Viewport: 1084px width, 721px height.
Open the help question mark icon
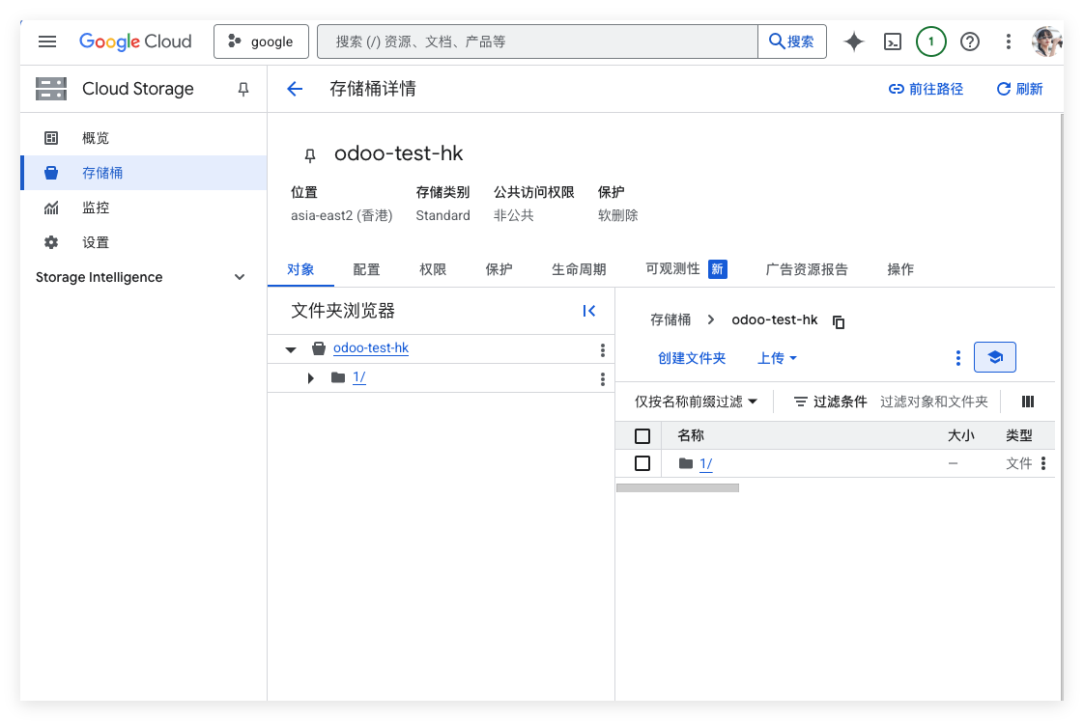(970, 42)
